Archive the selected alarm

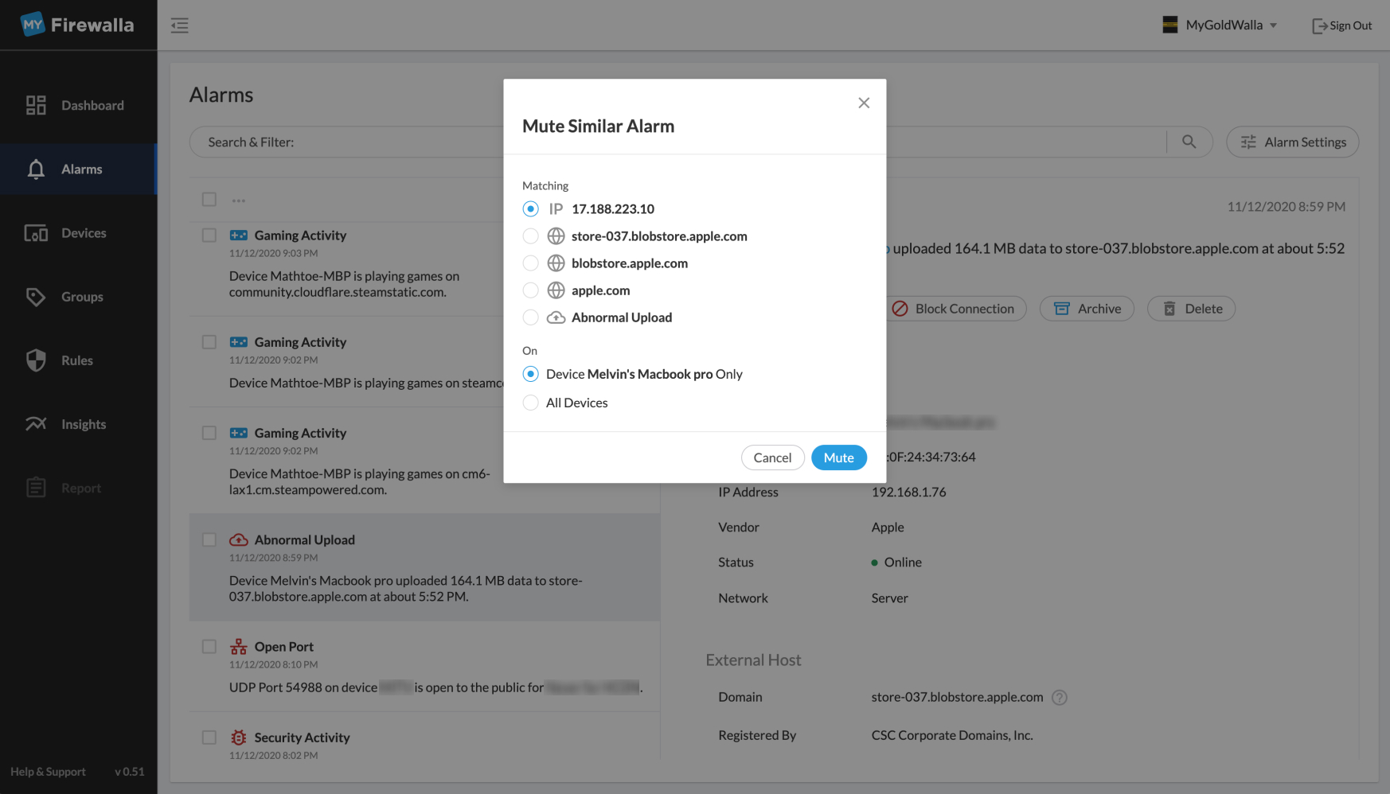1087,309
